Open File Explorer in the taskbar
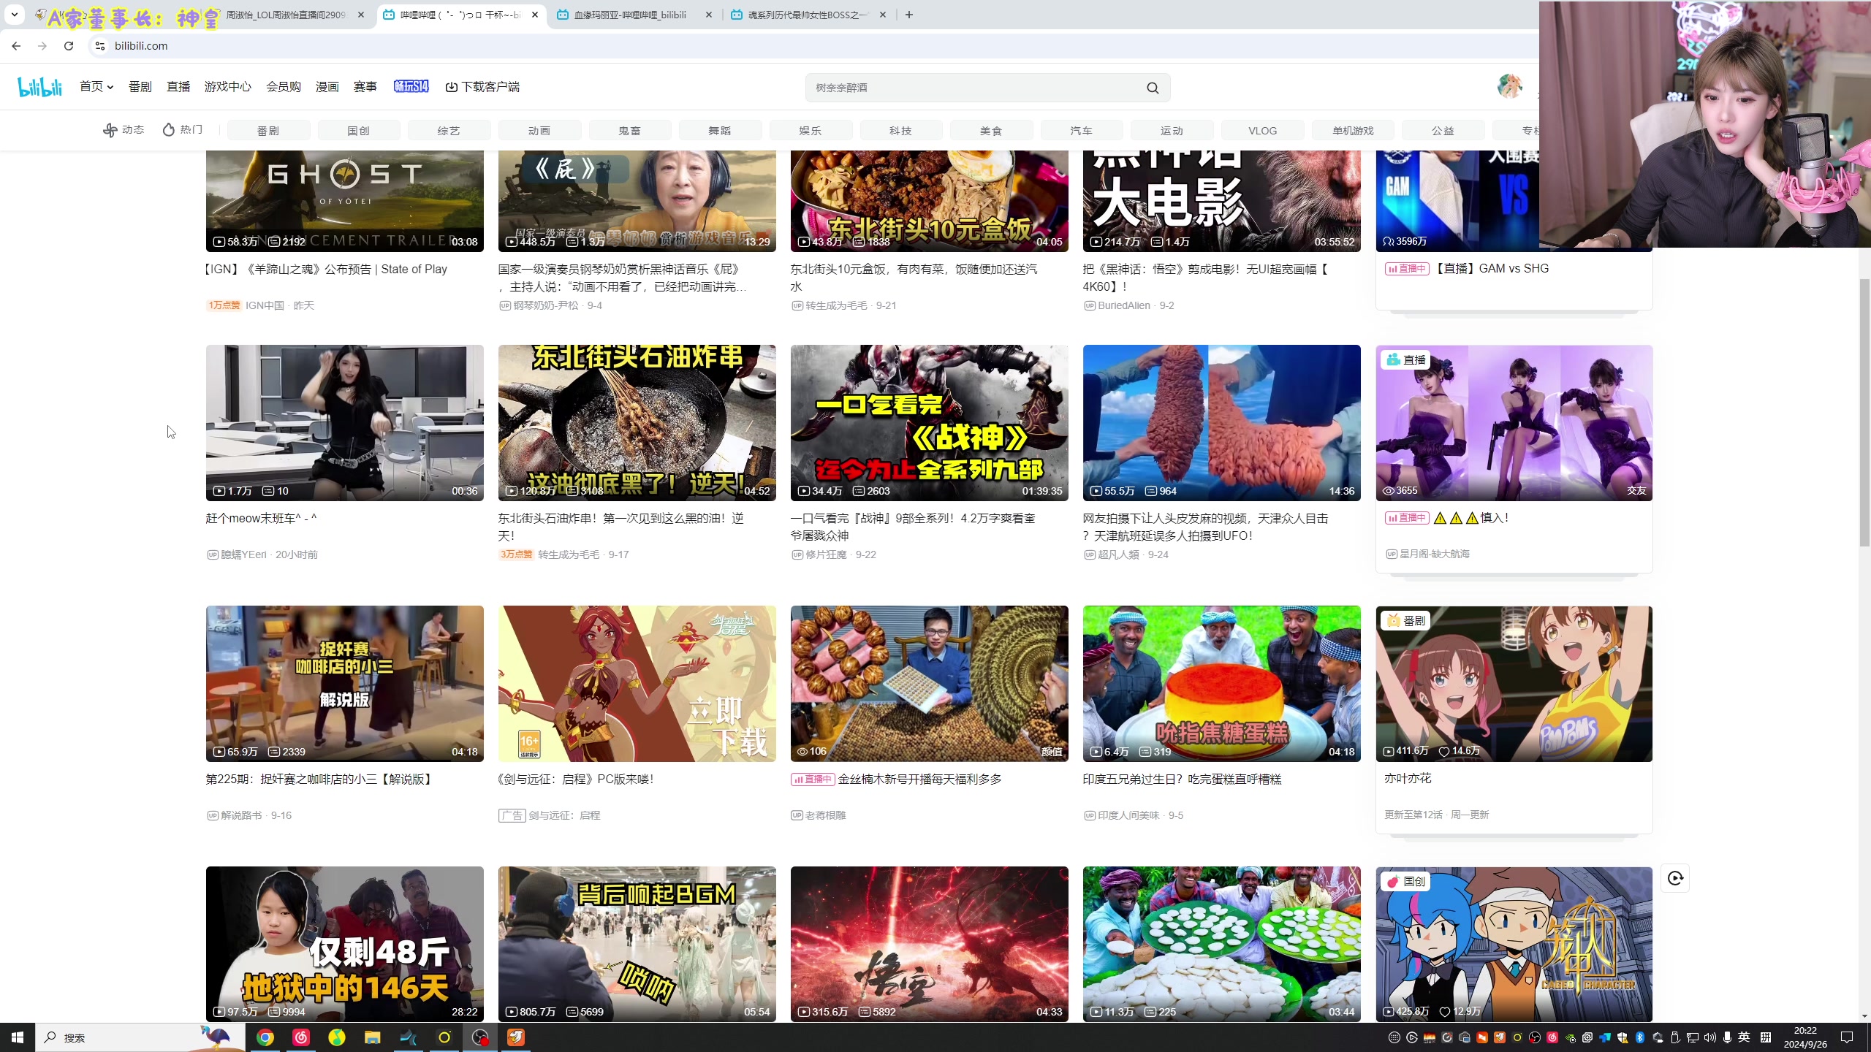1871x1052 pixels. tap(372, 1037)
